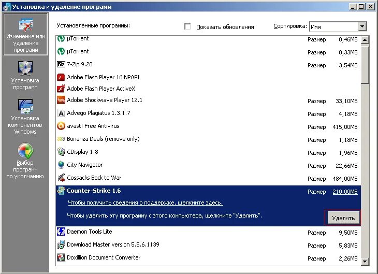Open the Сортировка dropdown arrow
378x274 pixels.
(362, 26)
